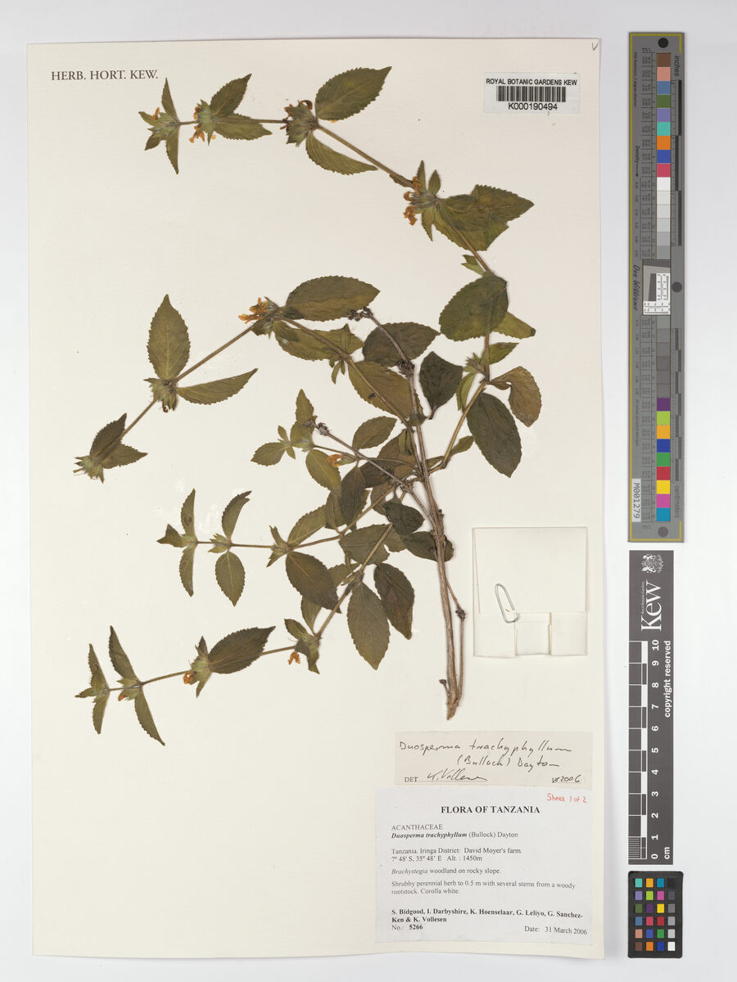Click the white folded specimen packet

point(530,592)
